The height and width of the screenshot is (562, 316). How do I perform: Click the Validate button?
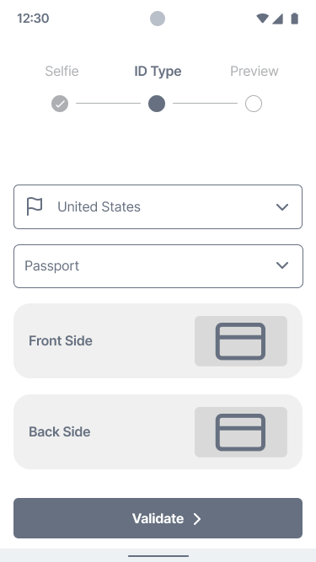coord(158,518)
